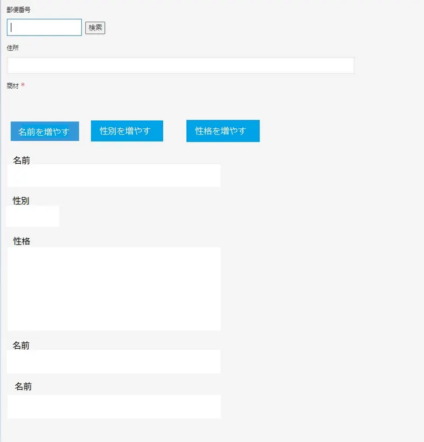Click the 性格 field label
This screenshot has height=442, width=424.
click(22, 241)
